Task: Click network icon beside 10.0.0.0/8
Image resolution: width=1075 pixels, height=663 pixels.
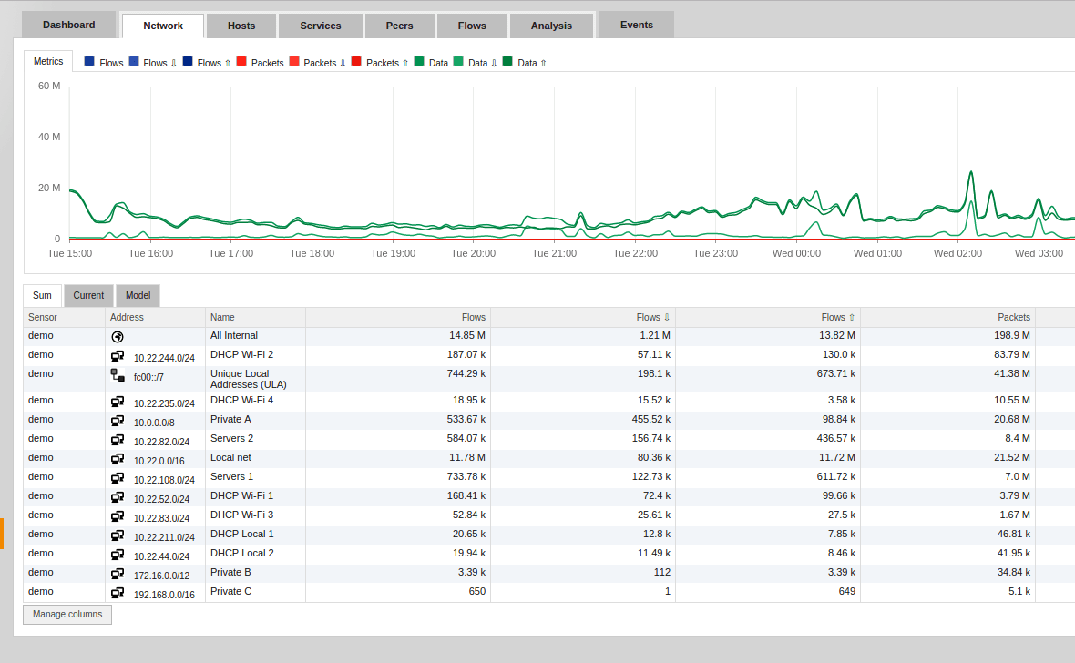Action: (x=118, y=421)
